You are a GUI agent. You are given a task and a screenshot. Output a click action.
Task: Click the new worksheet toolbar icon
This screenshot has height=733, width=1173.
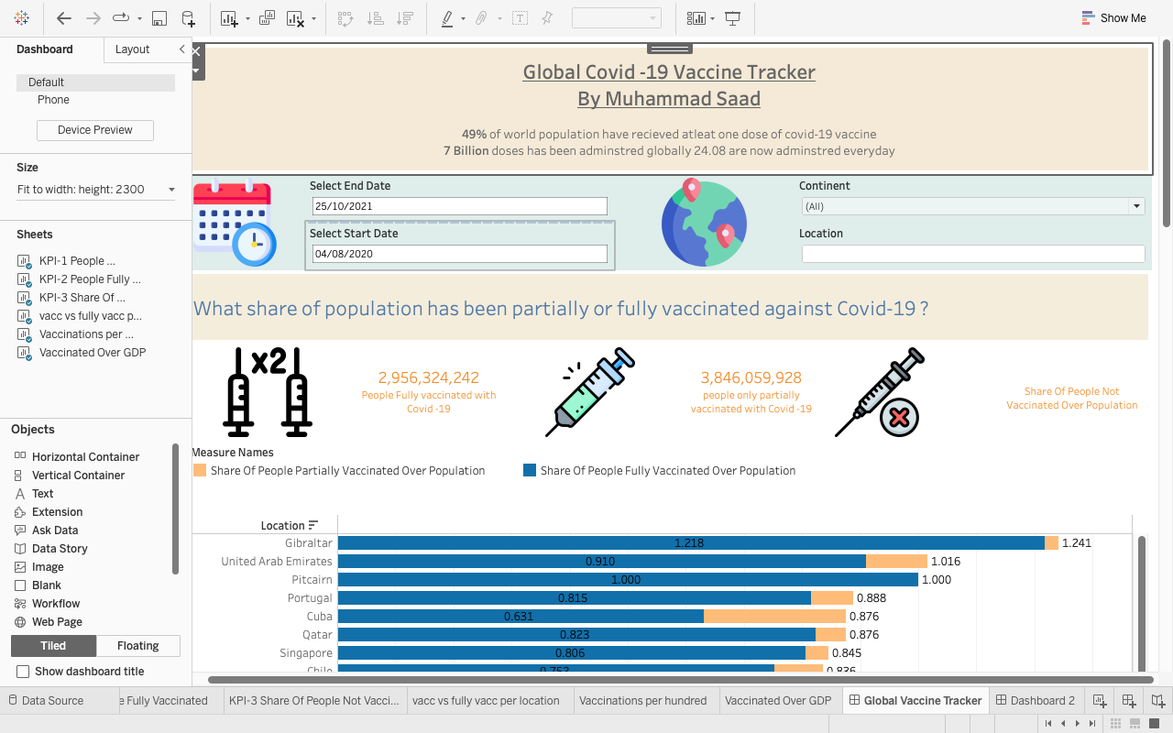point(229,18)
